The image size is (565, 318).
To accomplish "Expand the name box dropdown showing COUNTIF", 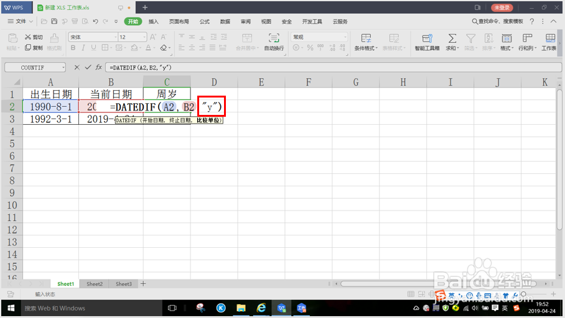I will (63, 67).
